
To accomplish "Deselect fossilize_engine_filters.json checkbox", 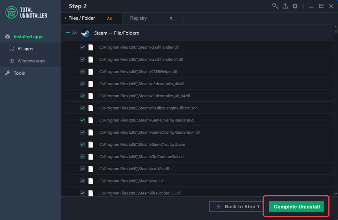I will tap(82, 108).
